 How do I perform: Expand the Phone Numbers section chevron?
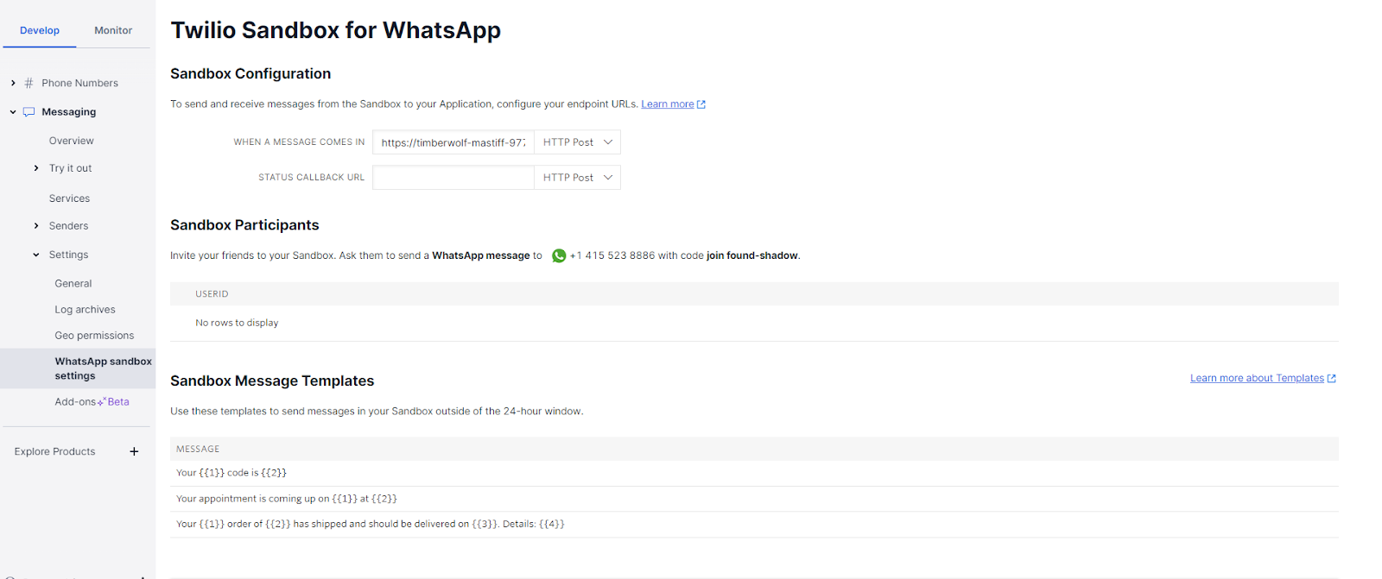13,83
